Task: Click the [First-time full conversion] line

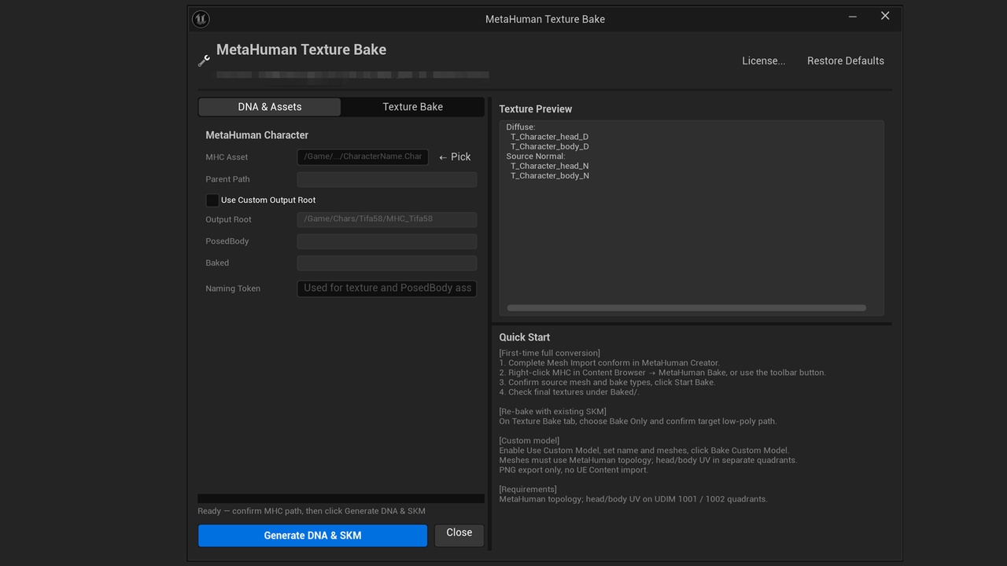Action: [550, 353]
